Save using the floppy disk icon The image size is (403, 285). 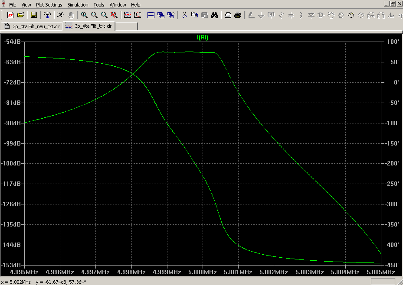click(34, 15)
